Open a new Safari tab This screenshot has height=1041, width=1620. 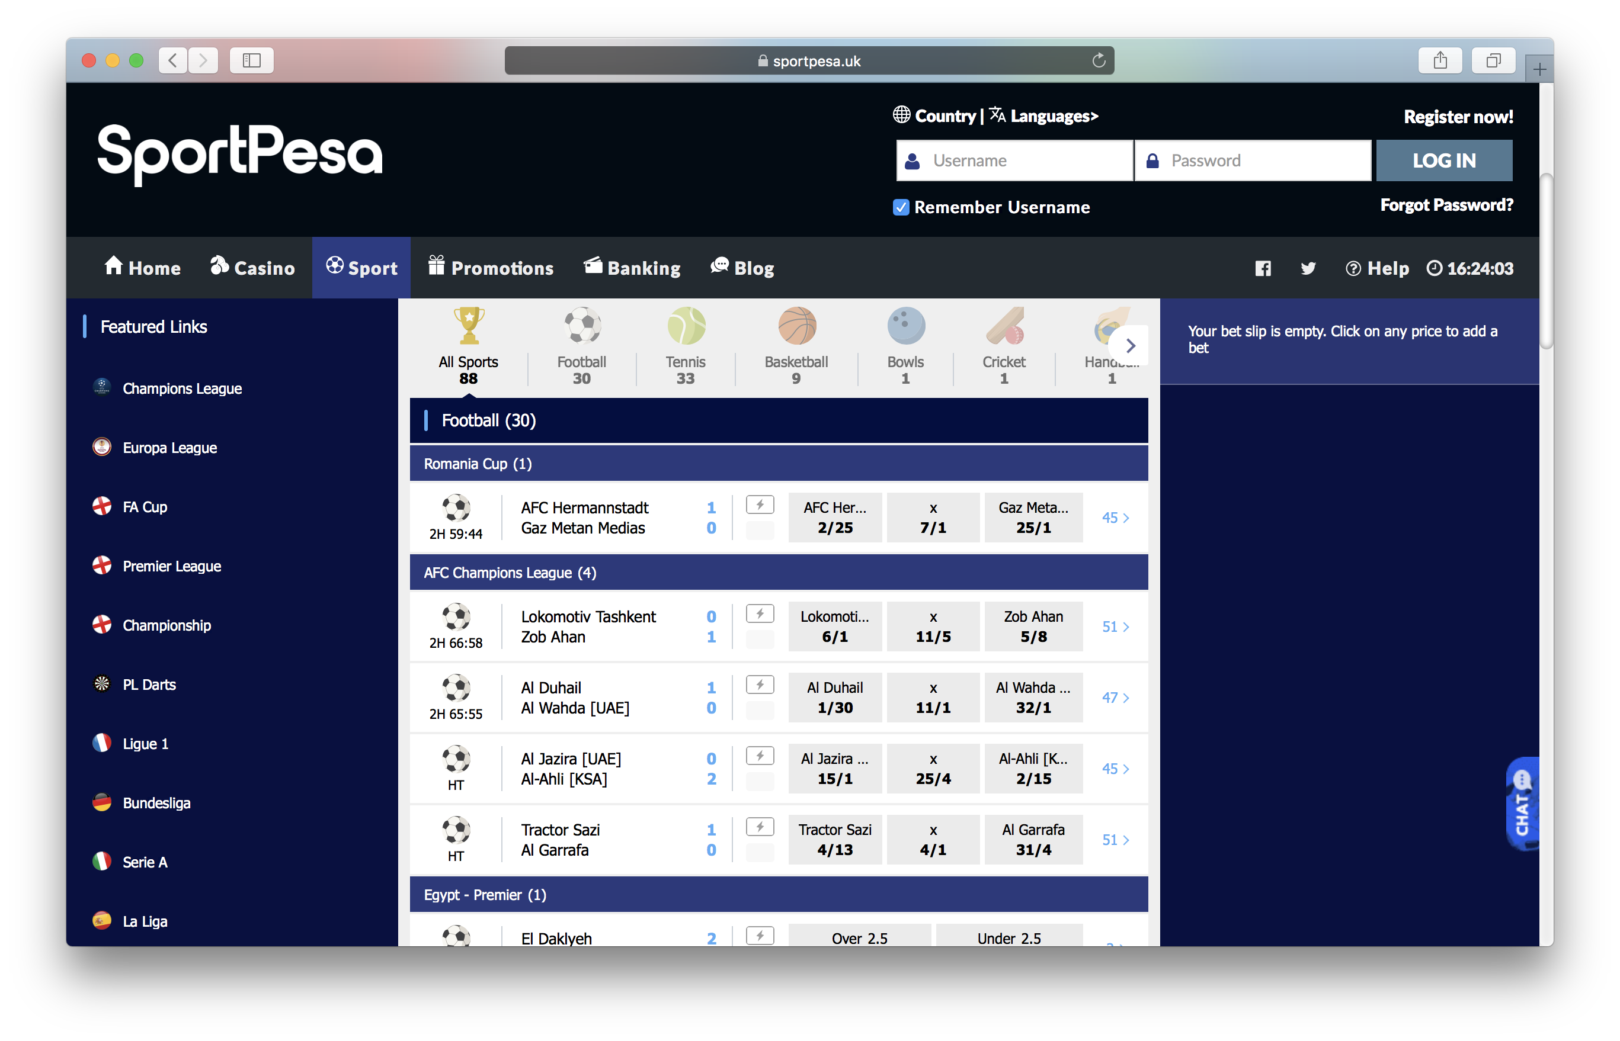(1539, 69)
